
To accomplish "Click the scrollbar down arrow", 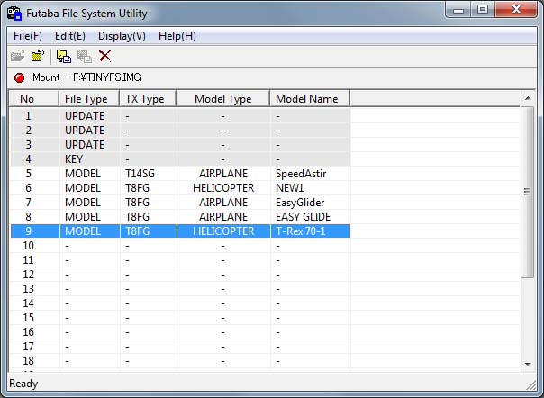I will point(528,363).
